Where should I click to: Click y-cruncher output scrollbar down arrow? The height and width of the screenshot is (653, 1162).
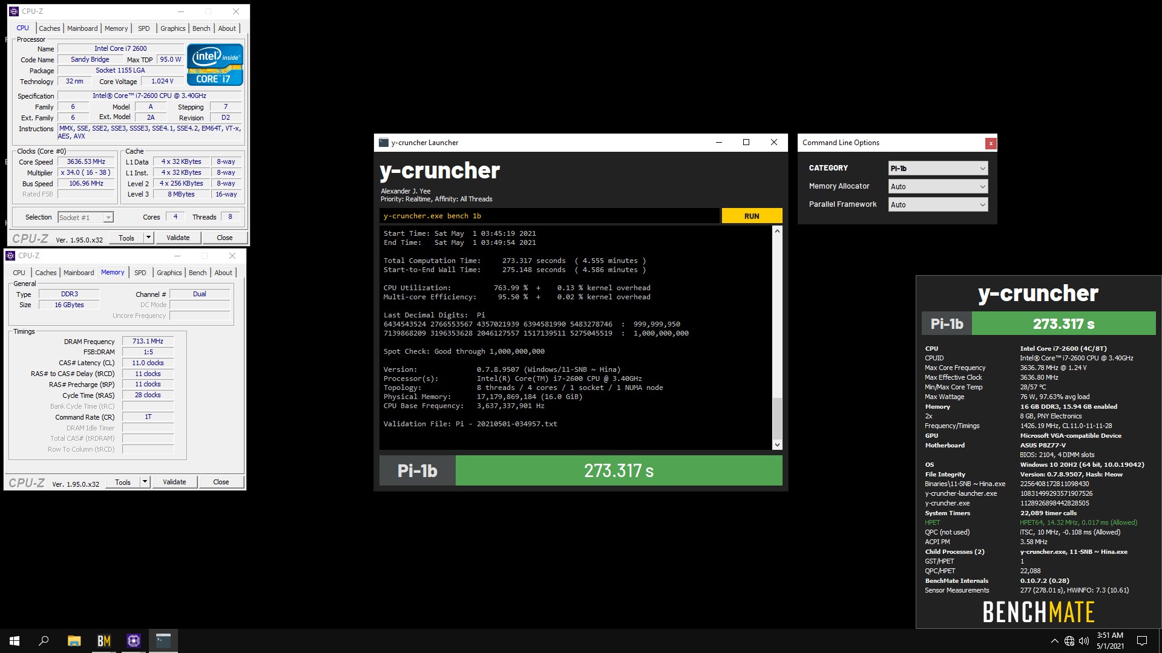click(778, 445)
